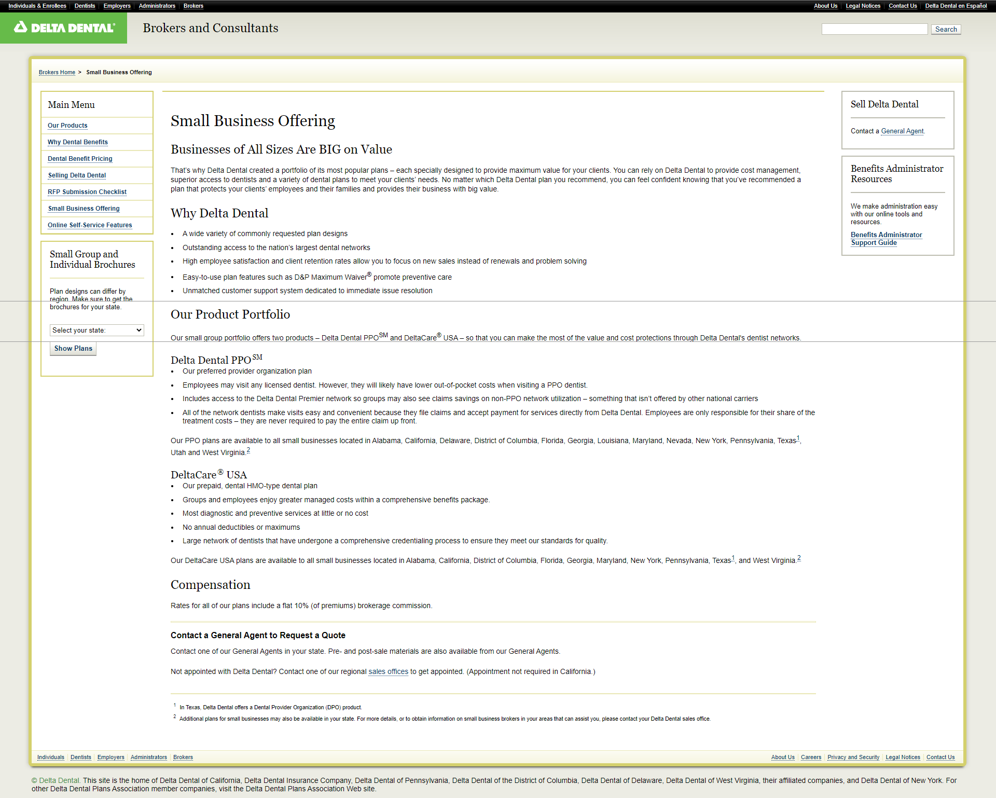This screenshot has height=798, width=996.
Task: Open the General Agent link
Action: (902, 131)
